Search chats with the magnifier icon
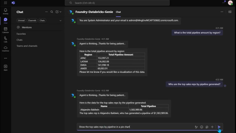Viewport: 236px width, 133px height. coord(52,12)
